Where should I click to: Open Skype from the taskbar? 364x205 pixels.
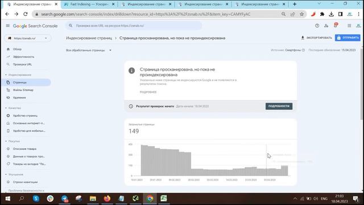pyautogui.click(x=36, y=199)
